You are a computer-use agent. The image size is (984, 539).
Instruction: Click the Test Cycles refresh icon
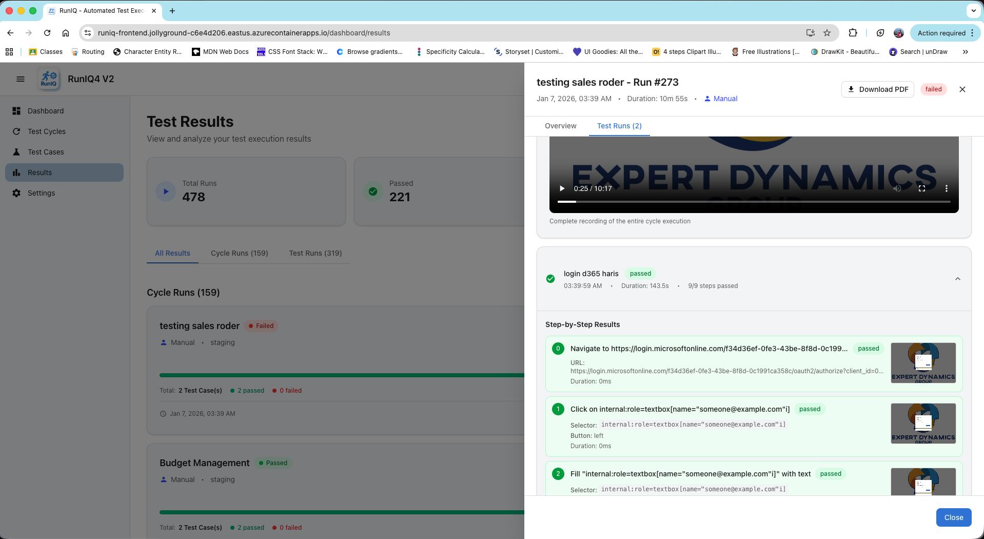click(16, 131)
